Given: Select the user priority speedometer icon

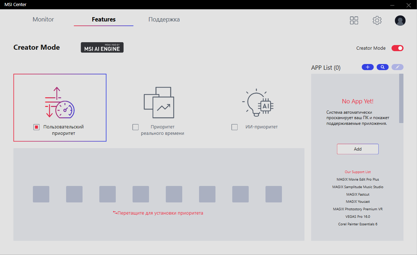Looking at the screenshot, I should tap(60, 103).
